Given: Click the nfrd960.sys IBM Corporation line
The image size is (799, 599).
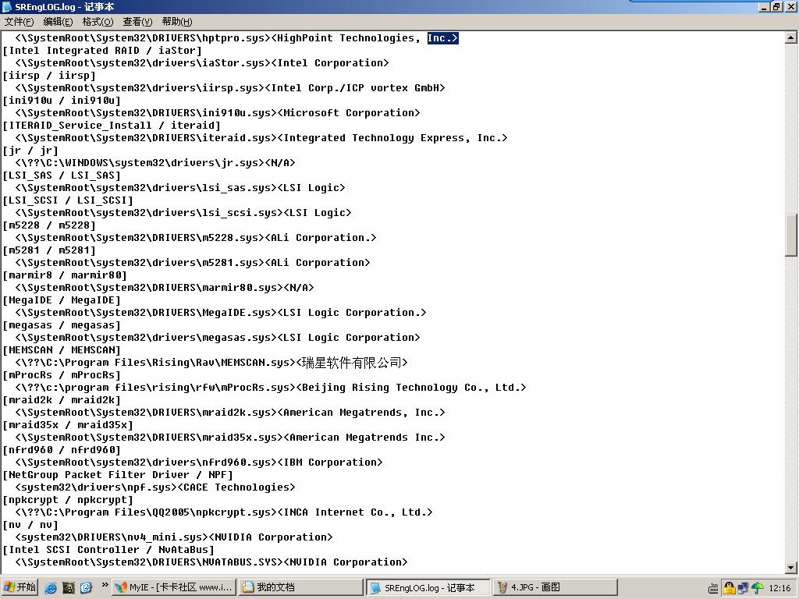Looking at the screenshot, I should click(x=199, y=463).
